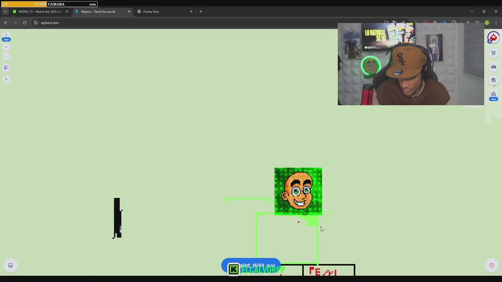This screenshot has width=502, height=282.
Task: Close the MONO_TJ tab
Action: click(x=67, y=12)
